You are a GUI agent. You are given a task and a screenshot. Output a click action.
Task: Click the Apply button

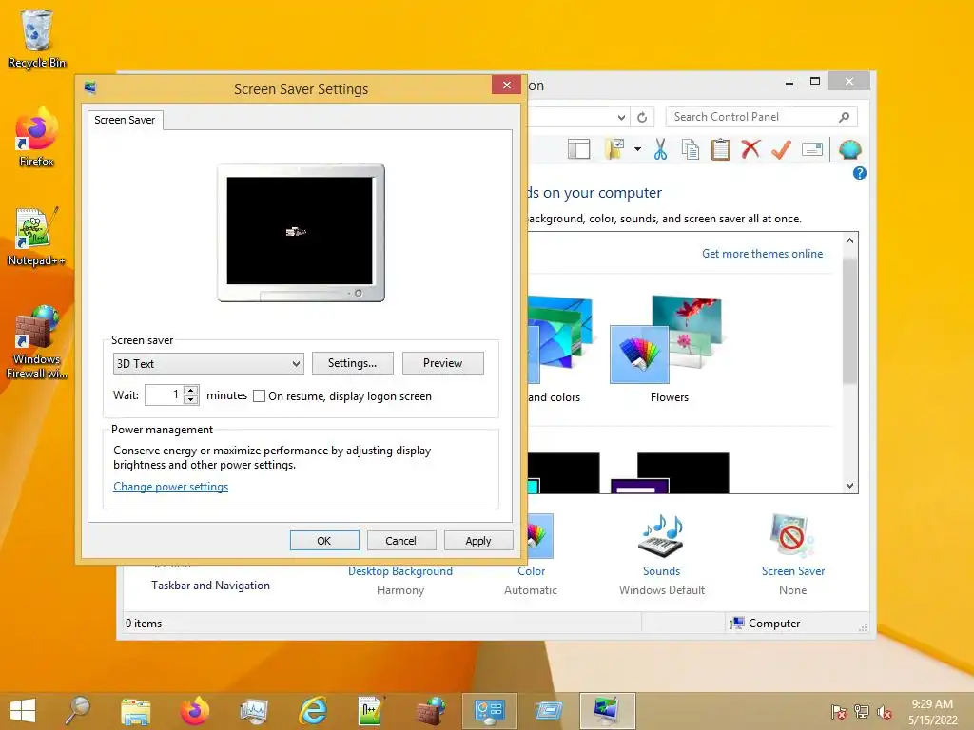(478, 541)
